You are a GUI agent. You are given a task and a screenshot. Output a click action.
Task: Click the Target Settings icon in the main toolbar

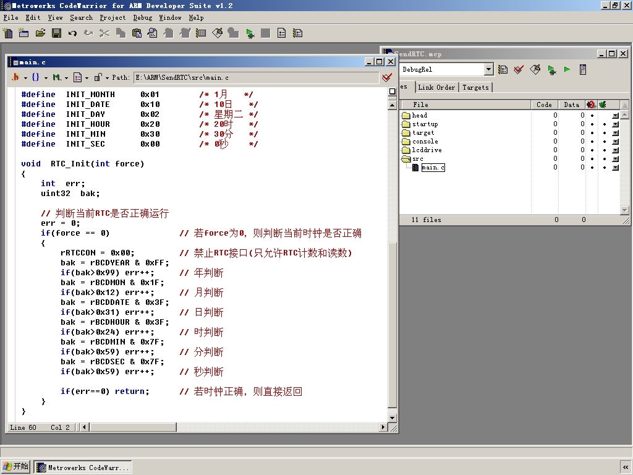tap(201, 33)
